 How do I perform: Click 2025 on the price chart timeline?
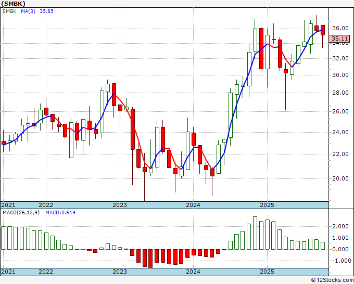click(267, 205)
